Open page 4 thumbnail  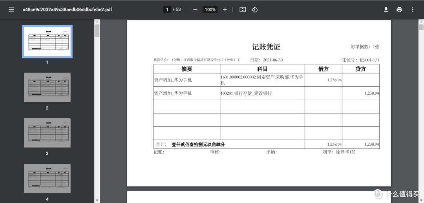pyautogui.click(x=48, y=178)
